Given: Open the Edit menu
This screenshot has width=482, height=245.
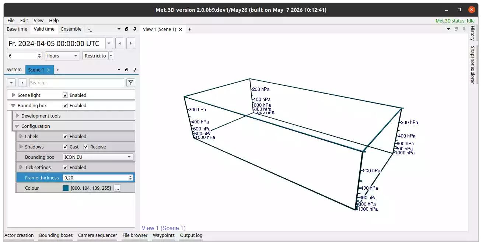Looking at the screenshot, I should [24, 21].
